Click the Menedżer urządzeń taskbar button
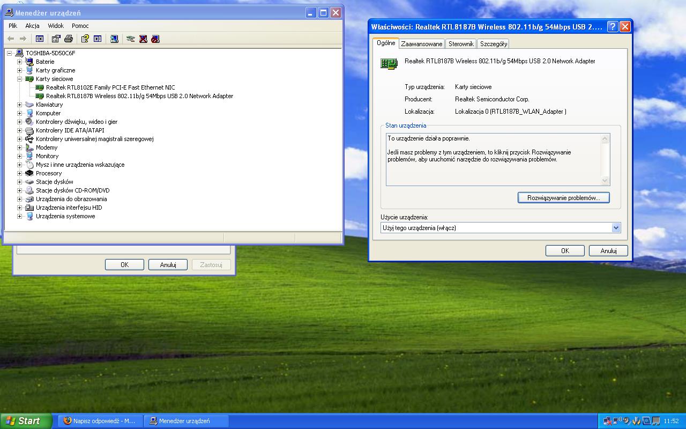This screenshot has height=429, width=686. pos(187,421)
